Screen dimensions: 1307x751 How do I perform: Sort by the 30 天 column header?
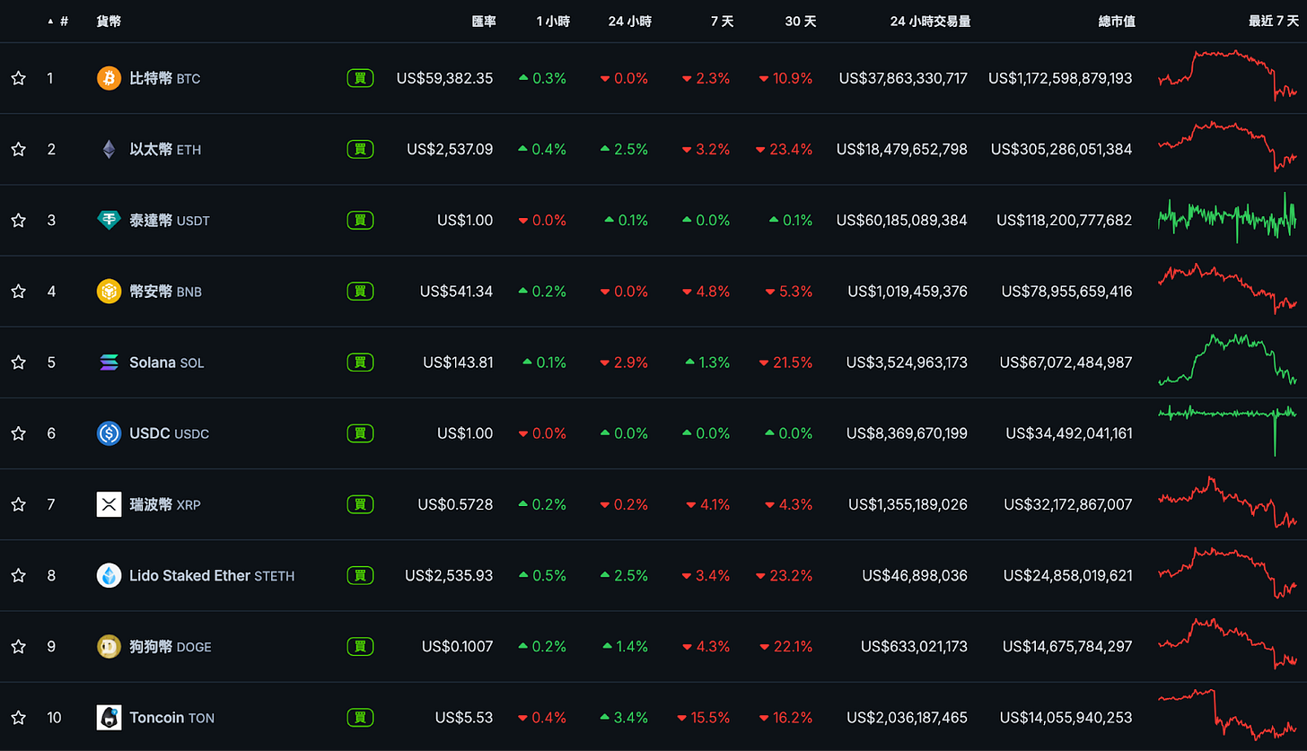[800, 21]
